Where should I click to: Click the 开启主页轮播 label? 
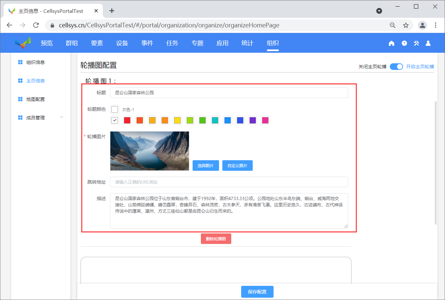coord(420,67)
